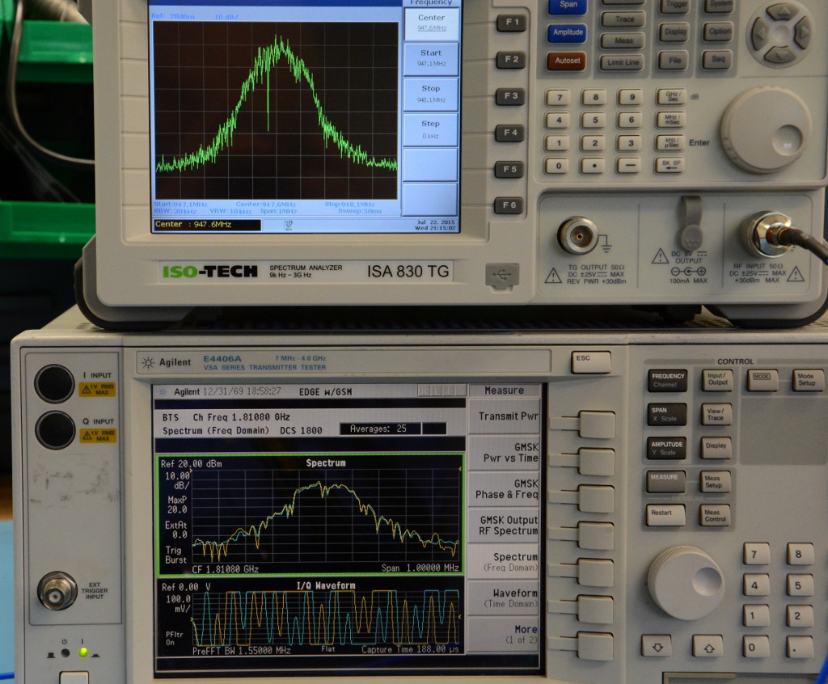Choose GMSK Output RF Spectrum measurement
This screenshot has height=684, width=828.
click(x=505, y=526)
